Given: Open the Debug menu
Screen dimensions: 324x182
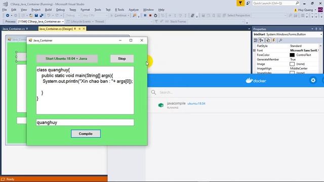Looking at the screenshot, I should click(x=60, y=10).
